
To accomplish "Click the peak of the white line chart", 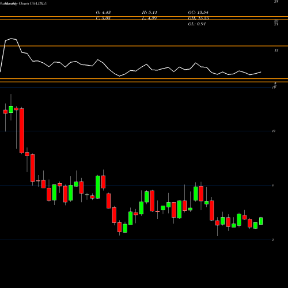I will point(12,39).
